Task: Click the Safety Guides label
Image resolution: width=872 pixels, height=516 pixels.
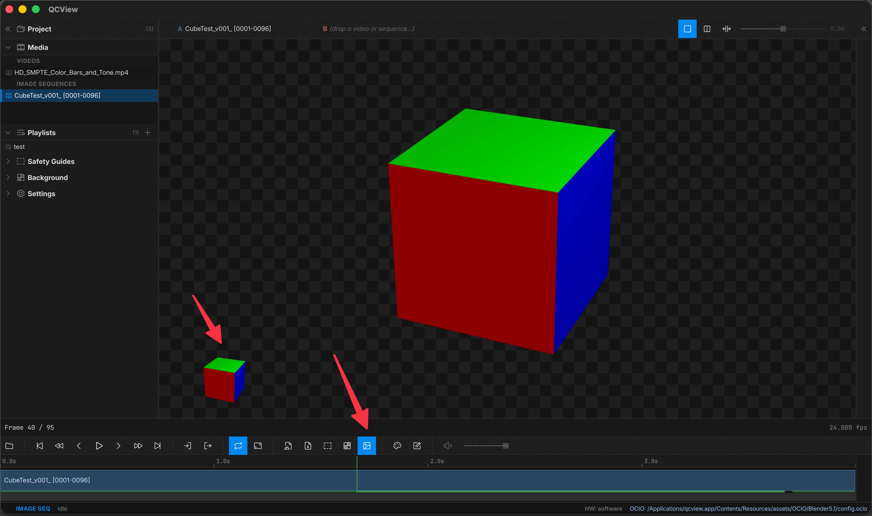Action: point(51,161)
